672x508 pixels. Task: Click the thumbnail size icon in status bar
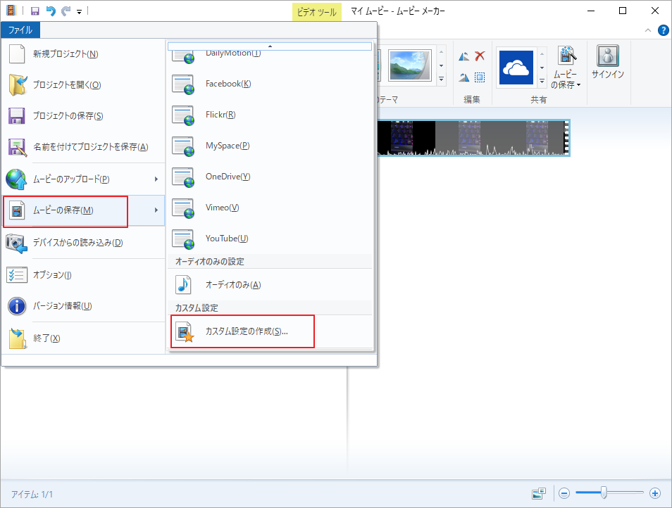tap(539, 493)
